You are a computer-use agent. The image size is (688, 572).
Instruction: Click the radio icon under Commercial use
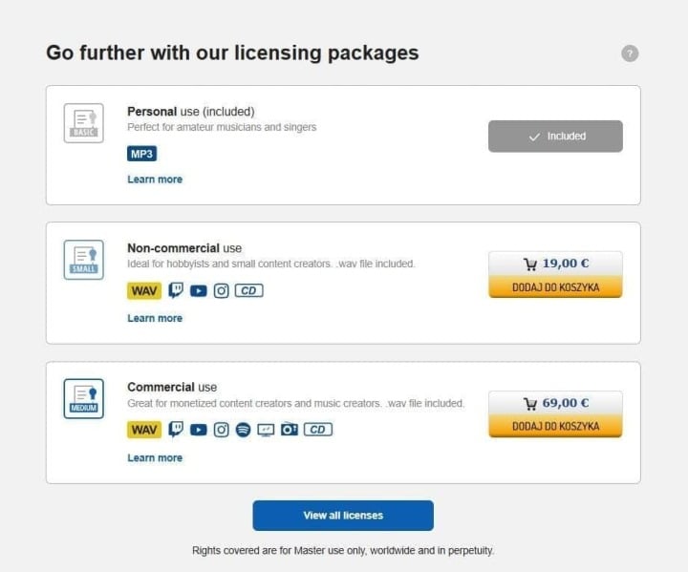(x=290, y=430)
